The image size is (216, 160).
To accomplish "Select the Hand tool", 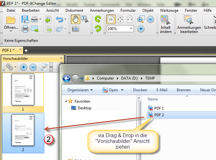I will 76,19.
